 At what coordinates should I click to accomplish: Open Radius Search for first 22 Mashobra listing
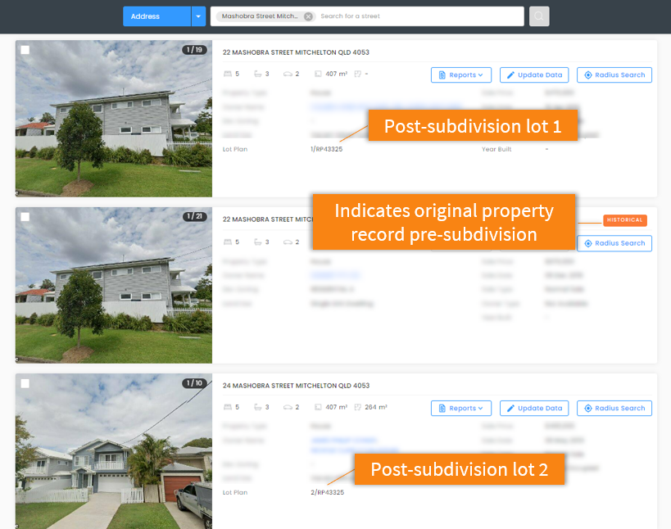coord(614,75)
